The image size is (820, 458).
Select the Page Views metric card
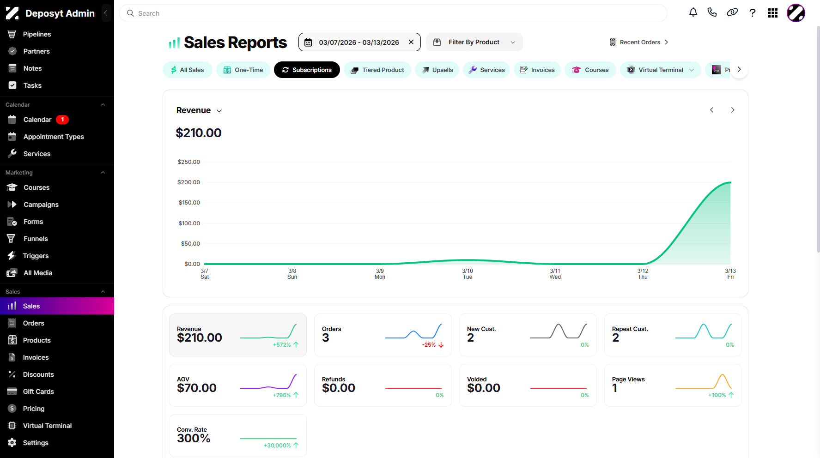click(x=673, y=385)
